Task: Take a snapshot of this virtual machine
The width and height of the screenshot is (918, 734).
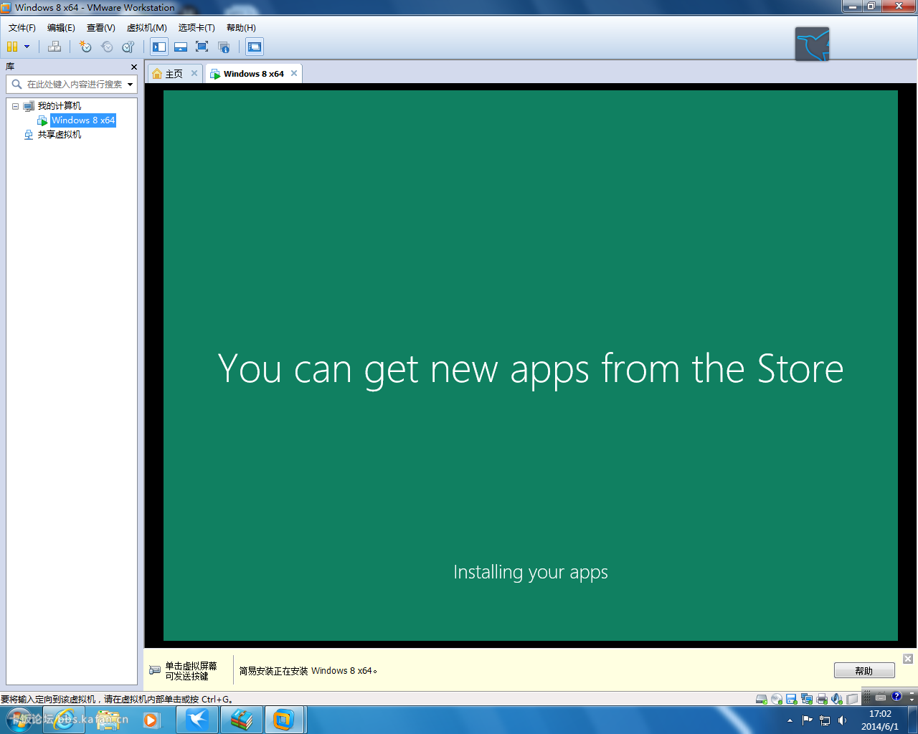Action: (85, 47)
